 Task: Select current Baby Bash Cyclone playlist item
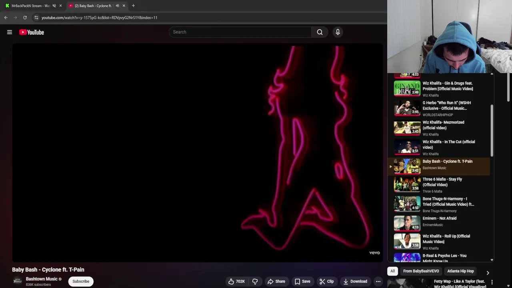click(439, 166)
